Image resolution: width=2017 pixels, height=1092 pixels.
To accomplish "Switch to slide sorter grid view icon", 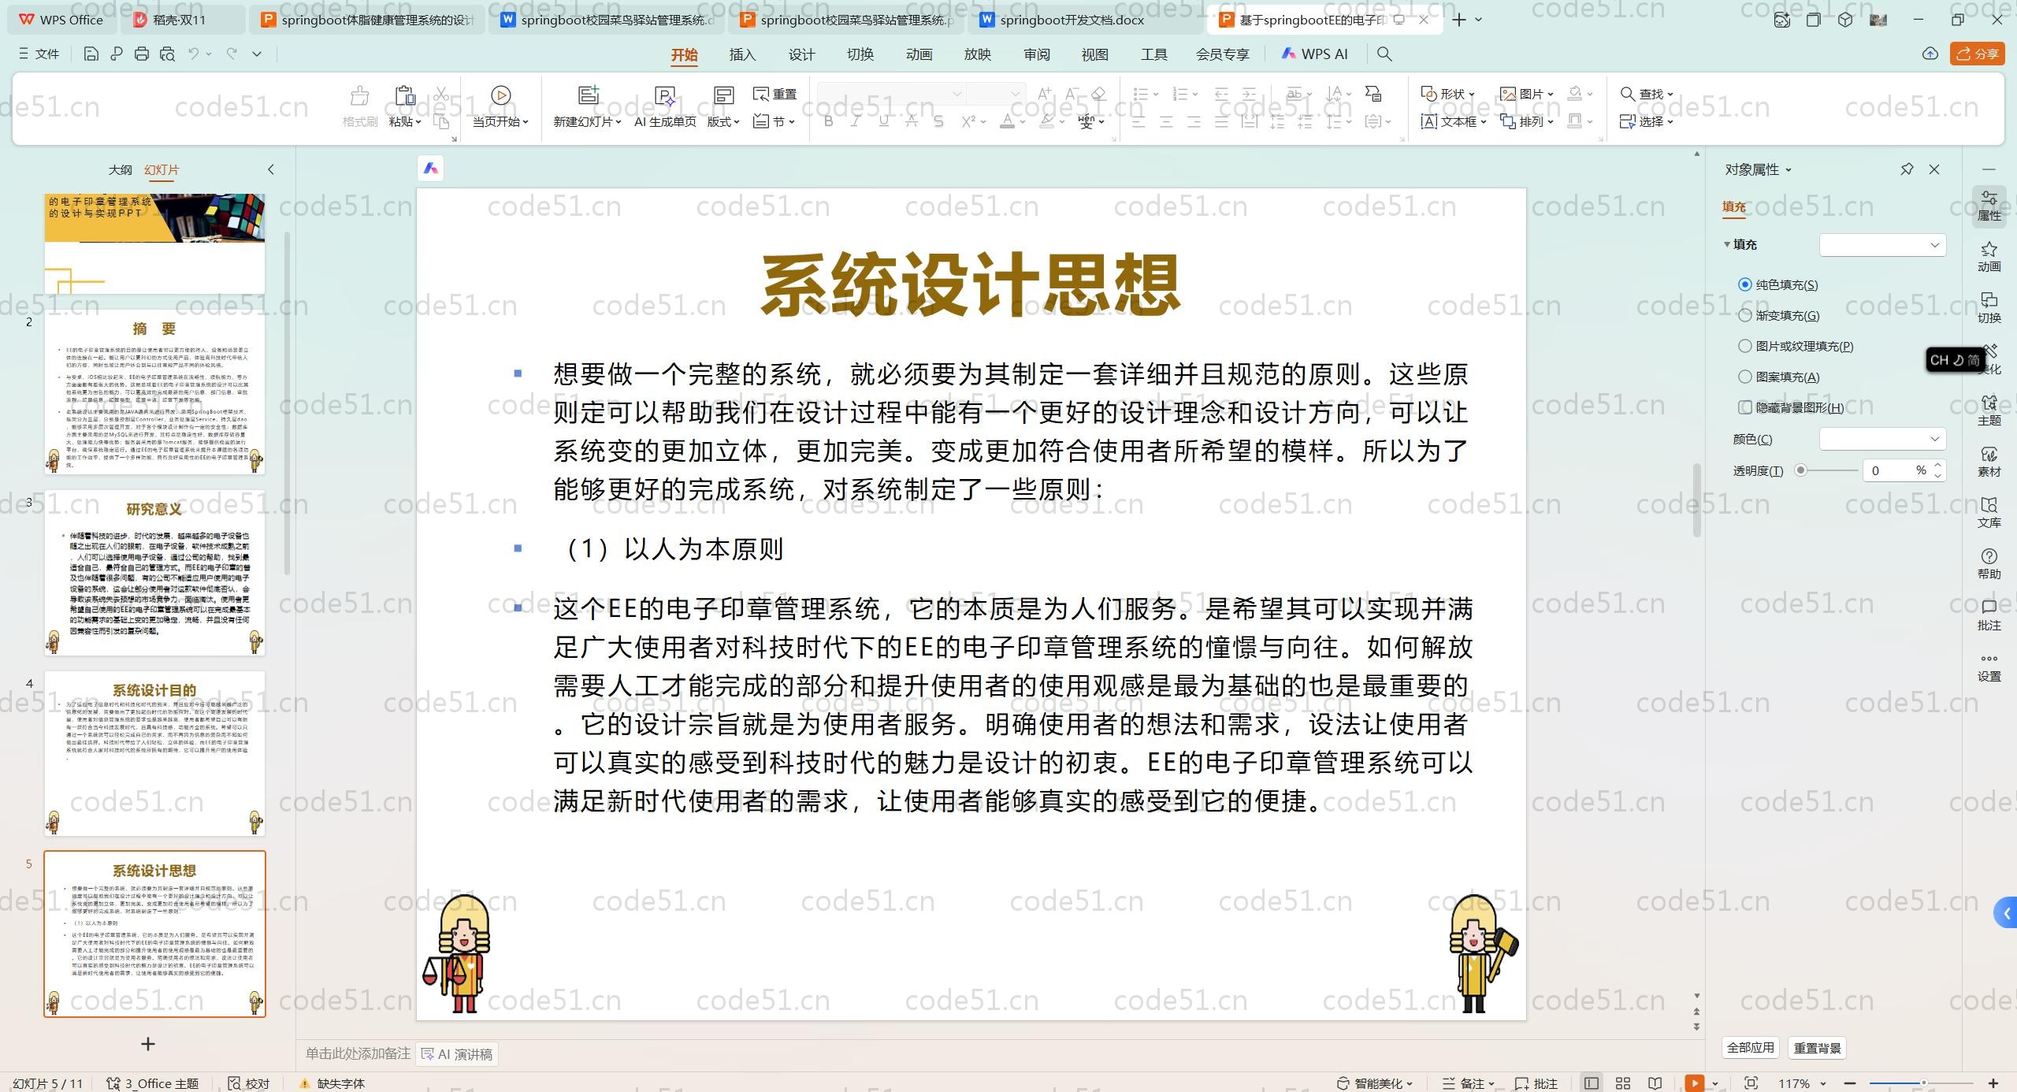I will (x=1623, y=1083).
